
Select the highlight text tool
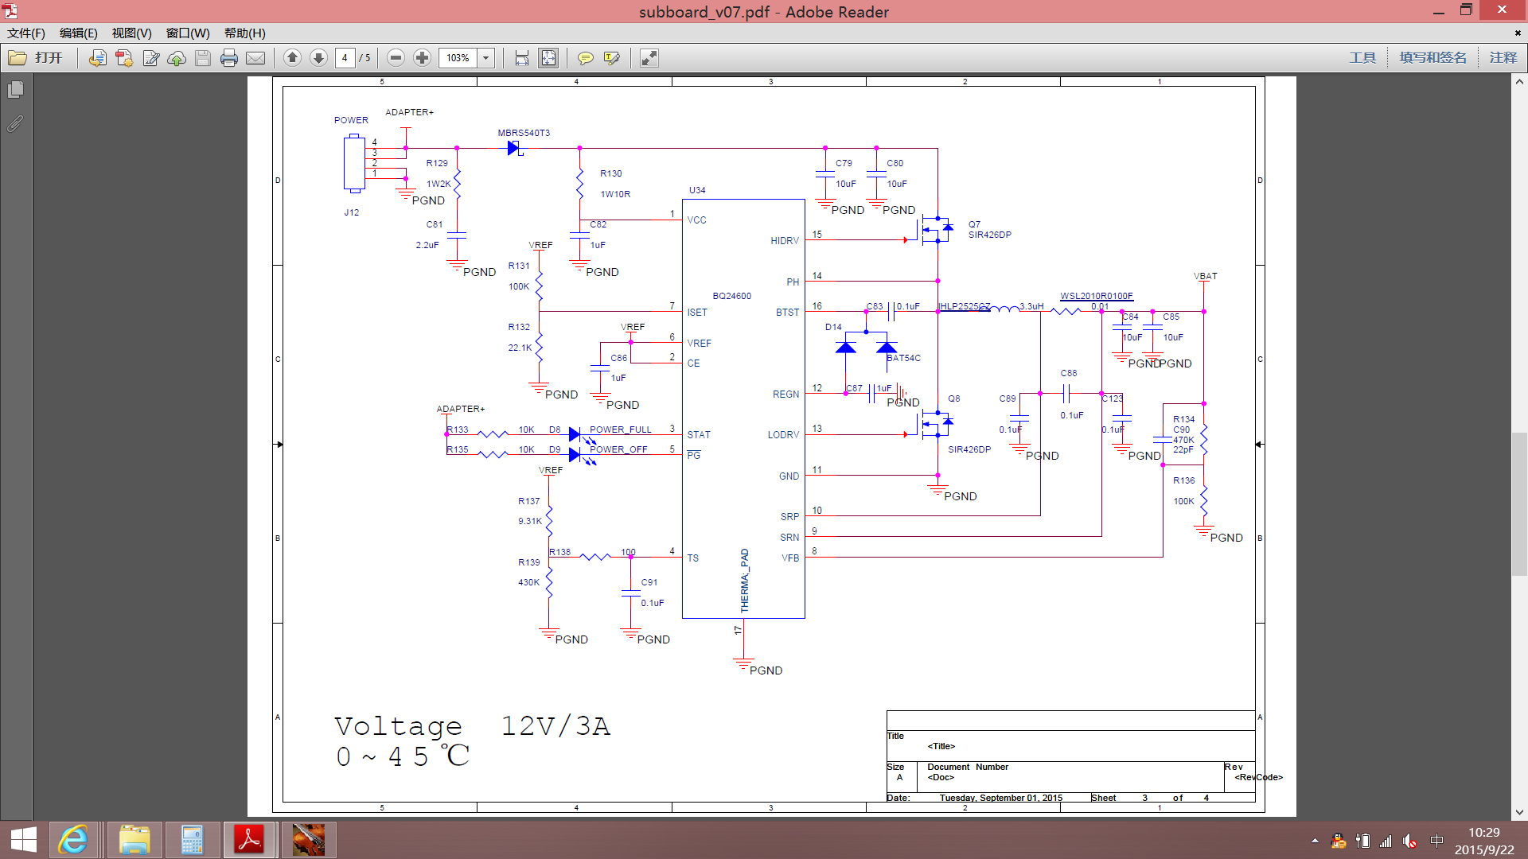coord(611,58)
